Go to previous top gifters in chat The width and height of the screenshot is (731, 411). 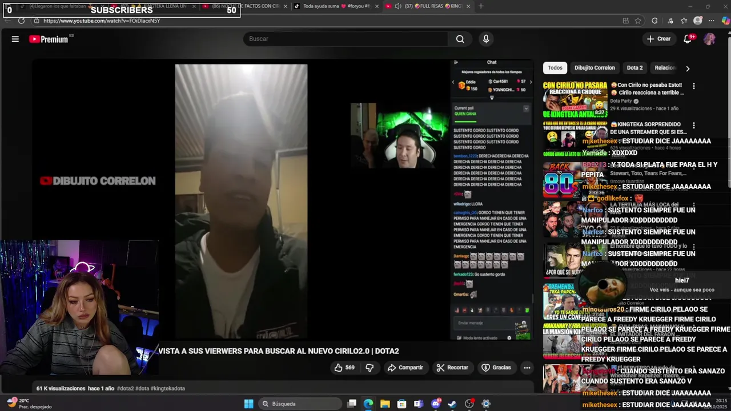tap(453, 82)
